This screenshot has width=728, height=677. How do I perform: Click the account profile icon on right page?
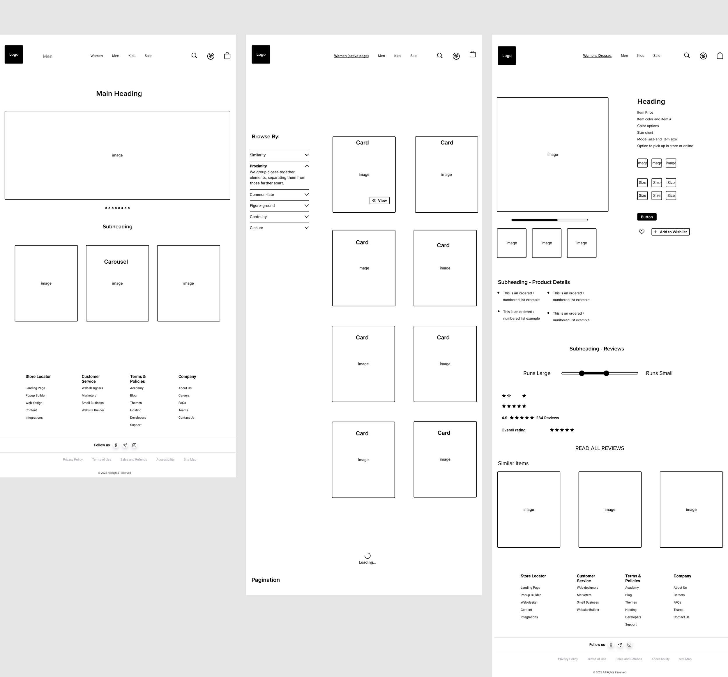(x=703, y=56)
